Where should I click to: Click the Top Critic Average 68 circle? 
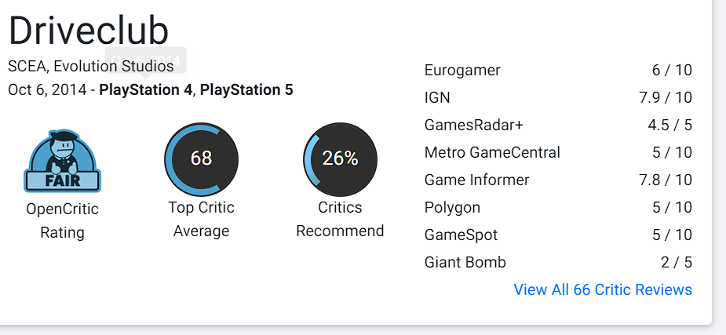pos(201,158)
